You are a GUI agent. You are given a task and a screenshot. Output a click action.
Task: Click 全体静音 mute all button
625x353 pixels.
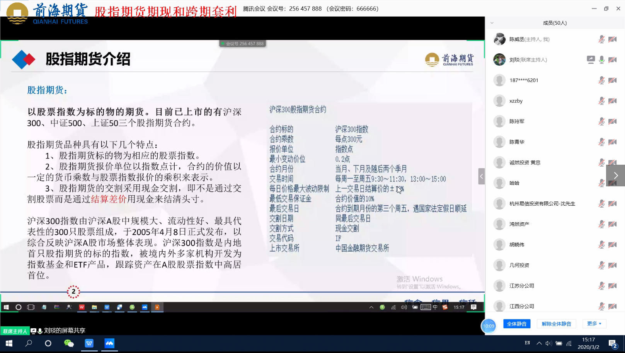(x=517, y=324)
